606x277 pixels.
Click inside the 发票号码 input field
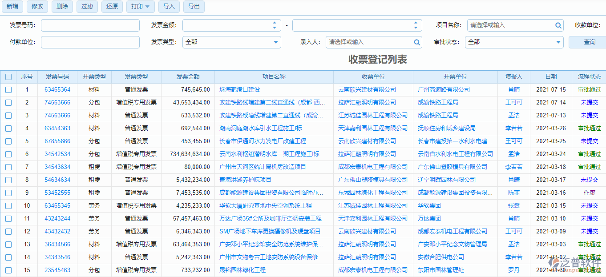[x=90, y=25]
